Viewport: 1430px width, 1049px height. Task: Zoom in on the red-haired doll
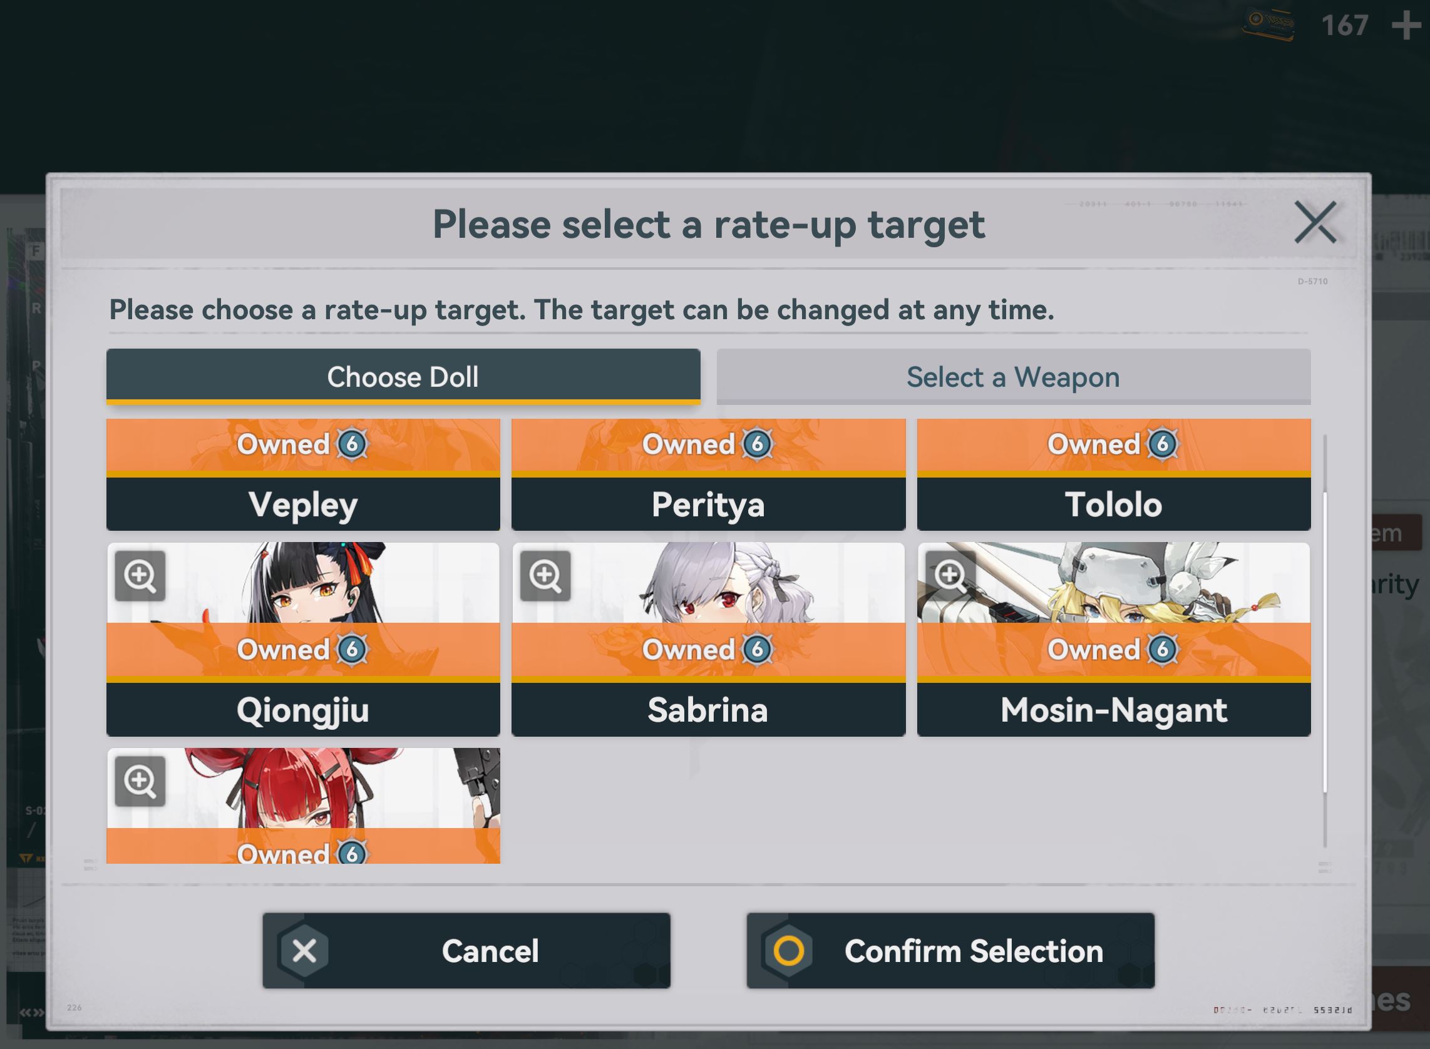click(140, 780)
